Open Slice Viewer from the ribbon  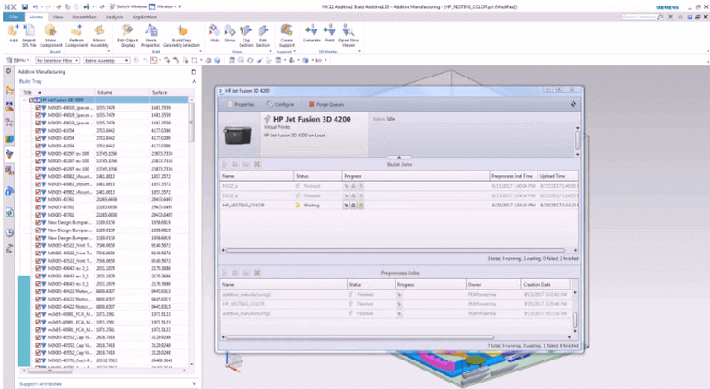click(349, 35)
